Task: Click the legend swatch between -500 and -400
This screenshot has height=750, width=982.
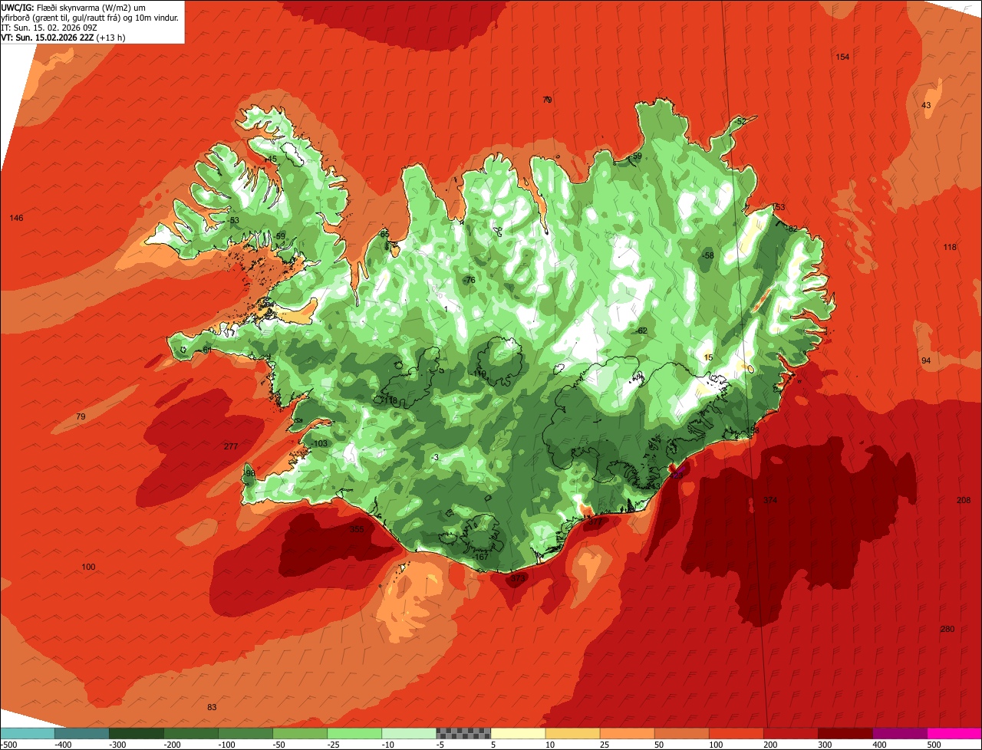Action: [28, 733]
